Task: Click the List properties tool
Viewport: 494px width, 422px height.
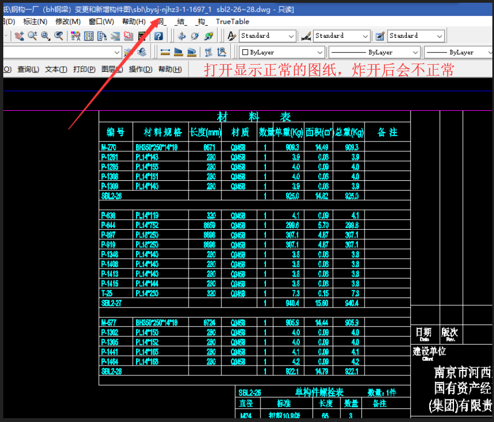Action: tap(208, 52)
